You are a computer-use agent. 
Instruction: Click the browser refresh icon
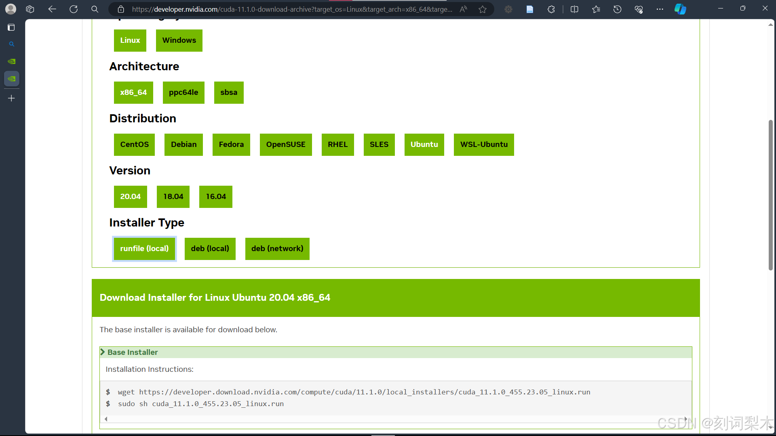click(x=73, y=9)
